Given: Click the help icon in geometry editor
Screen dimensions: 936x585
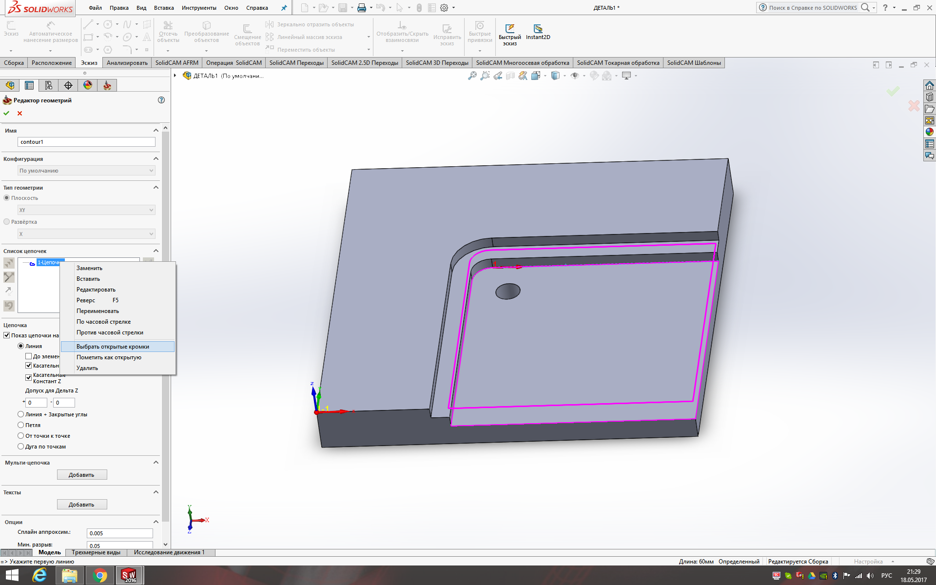Looking at the screenshot, I should [x=161, y=100].
